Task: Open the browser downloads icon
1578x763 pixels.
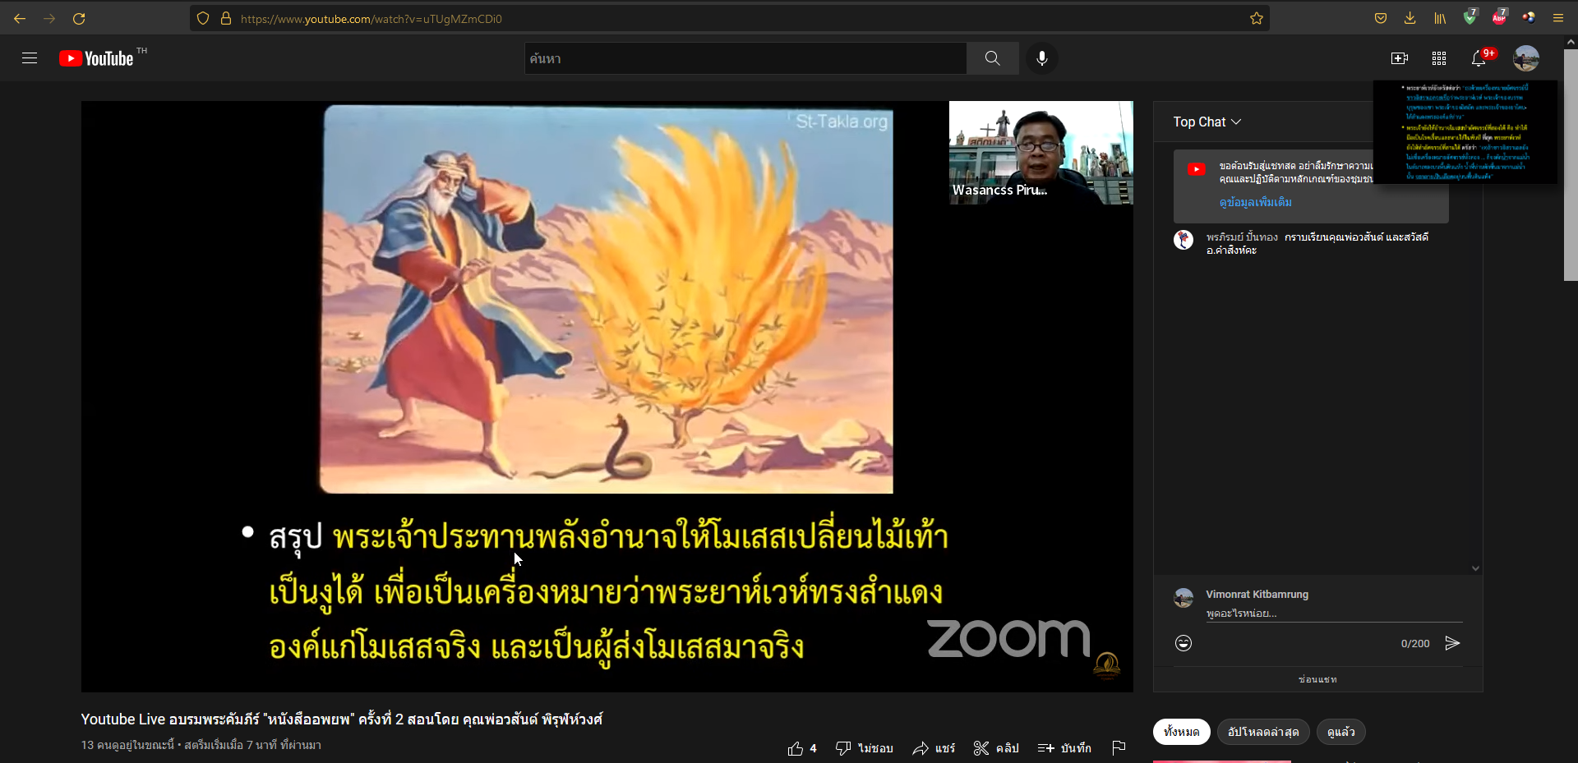Action: [1410, 18]
